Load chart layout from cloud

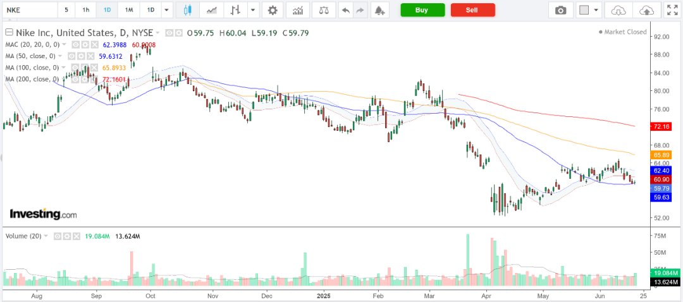[618, 10]
